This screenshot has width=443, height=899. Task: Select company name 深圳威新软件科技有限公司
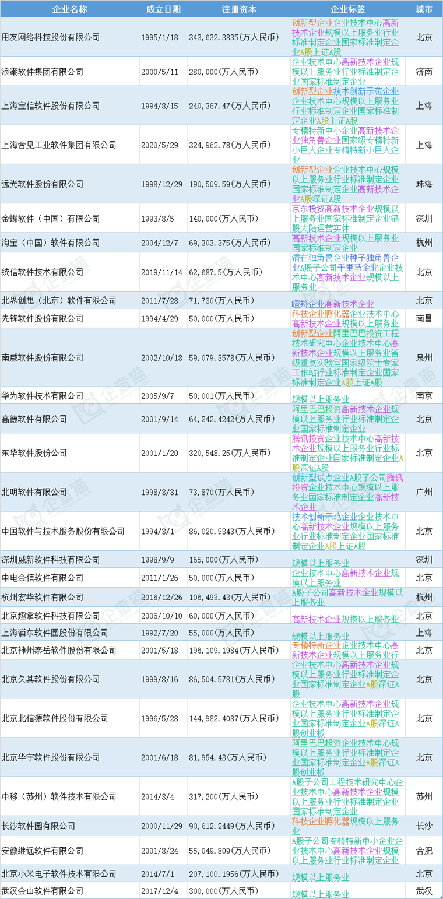(51, 559)
